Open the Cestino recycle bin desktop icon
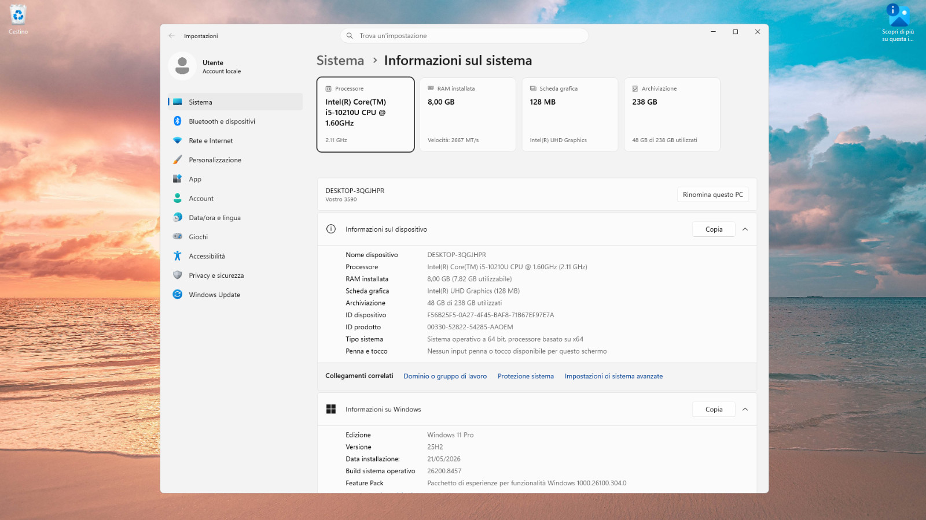Image resolution: width=926 pixels, height=520 pixels. (18, 19)
